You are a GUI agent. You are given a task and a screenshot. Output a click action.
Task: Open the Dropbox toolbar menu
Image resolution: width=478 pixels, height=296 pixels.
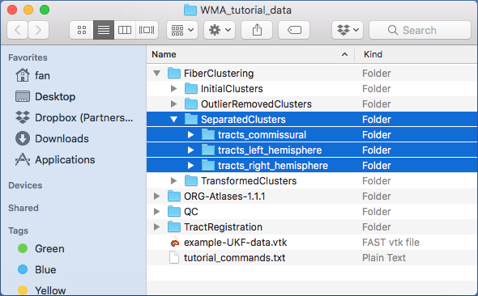(348, 30)
